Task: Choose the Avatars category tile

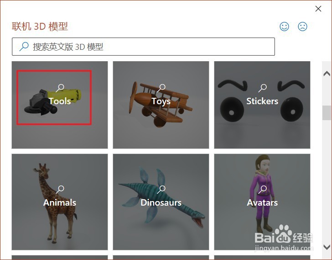Action: point(262,202)
